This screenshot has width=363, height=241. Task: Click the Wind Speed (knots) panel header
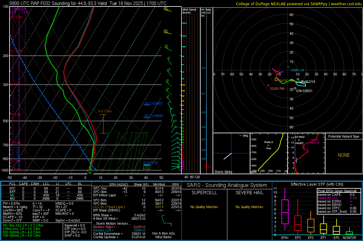tap(189, 11)
